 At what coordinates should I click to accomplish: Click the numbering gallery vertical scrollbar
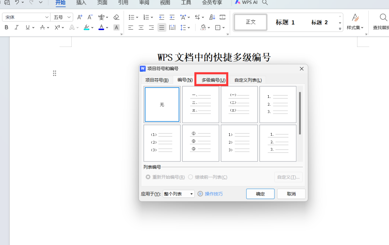[x=300, y=113]
